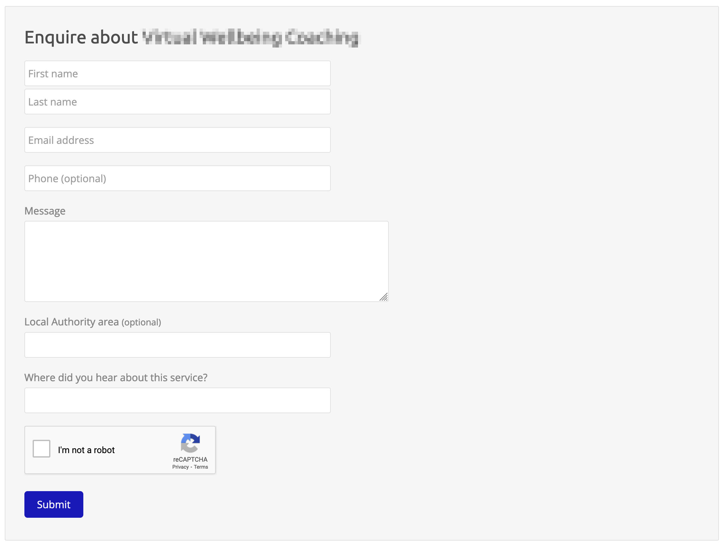Click the Local Authority area input box

tap(177, 345)
